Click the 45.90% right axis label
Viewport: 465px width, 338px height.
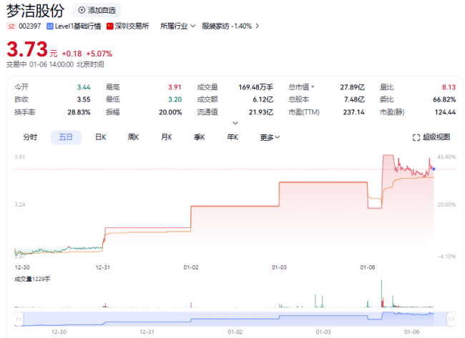(x=446, y=156)
